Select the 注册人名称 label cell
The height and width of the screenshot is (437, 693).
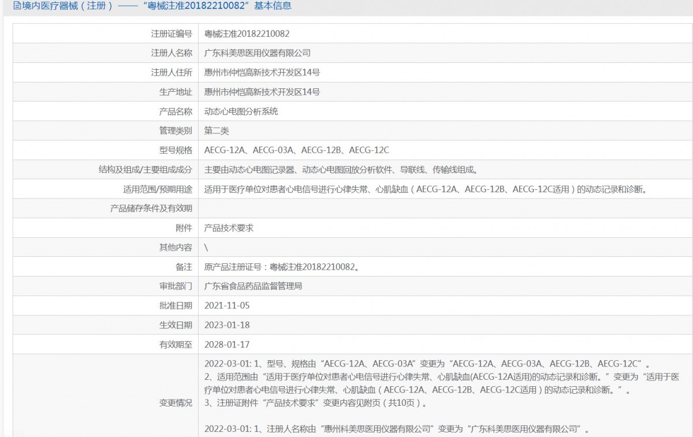pyautogui.click(x=105, y=53)
